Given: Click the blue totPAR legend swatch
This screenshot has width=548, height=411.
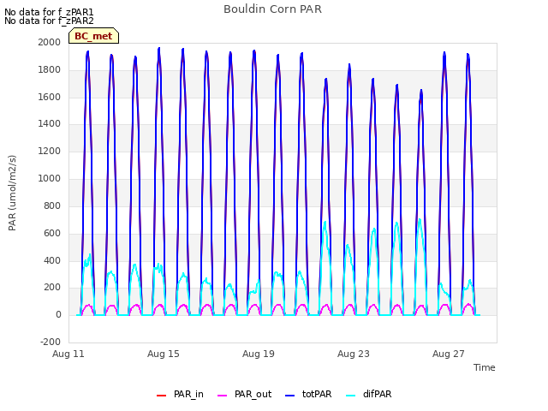Looking at the screenshot, I should click(x=289, y=395).
